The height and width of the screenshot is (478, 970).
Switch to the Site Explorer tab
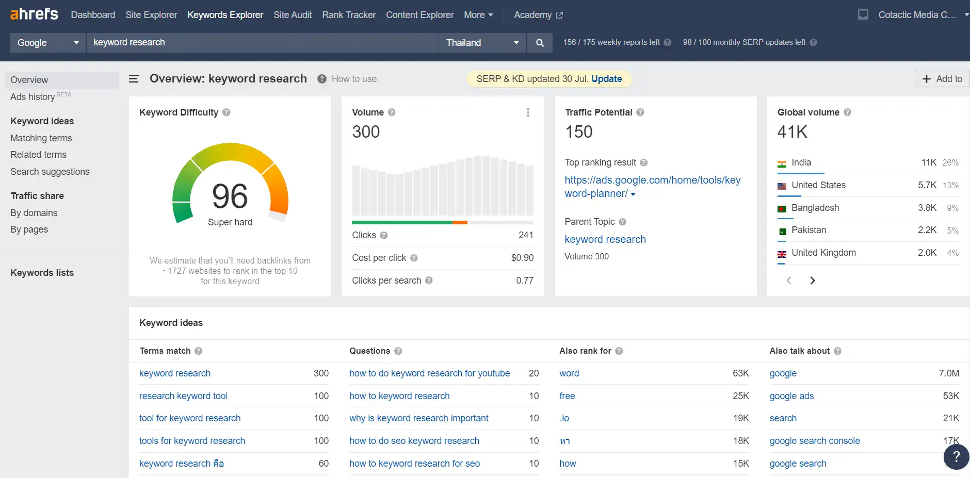pyautogui.click(x=151, y=15)
